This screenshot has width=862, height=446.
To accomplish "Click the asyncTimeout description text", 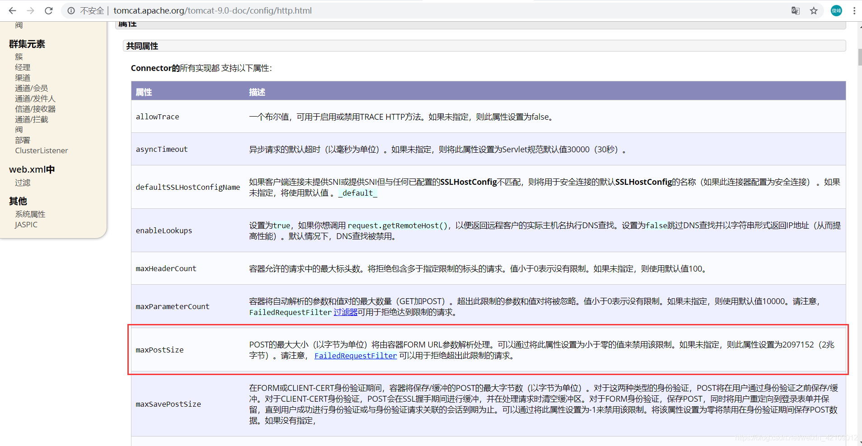I will 438,150.
